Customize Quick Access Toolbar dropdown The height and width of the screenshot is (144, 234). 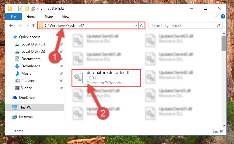pyautogui.click(x=41, y=8)
